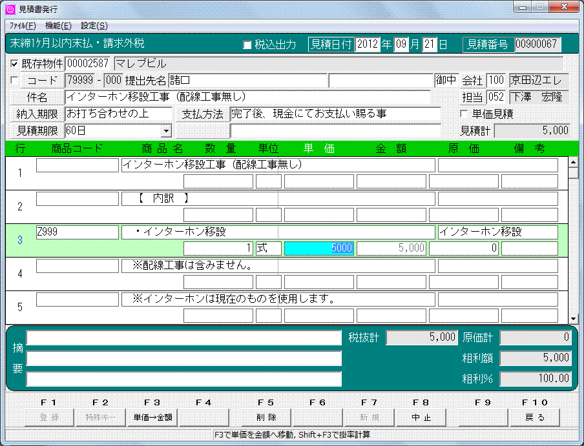The height and width of the screenshot is (446, 584).
Task: Click row 3 product name ・インターホン移設
Action: [278, 232]
